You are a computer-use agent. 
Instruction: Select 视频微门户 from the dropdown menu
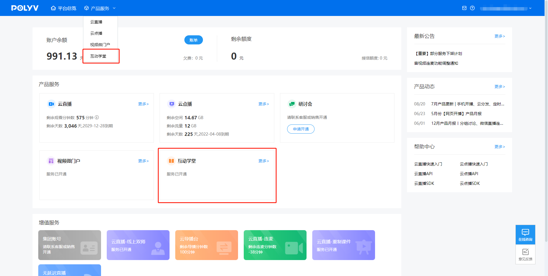100,45
